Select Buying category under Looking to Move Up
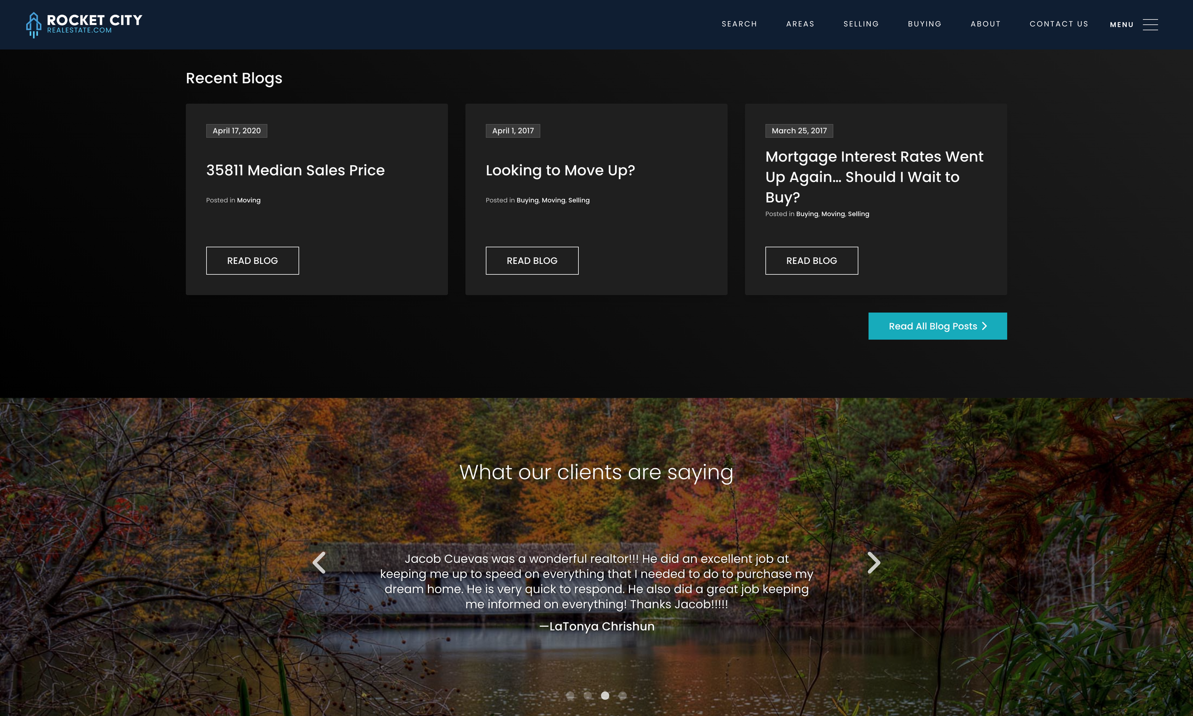 [x=527, y=200]
